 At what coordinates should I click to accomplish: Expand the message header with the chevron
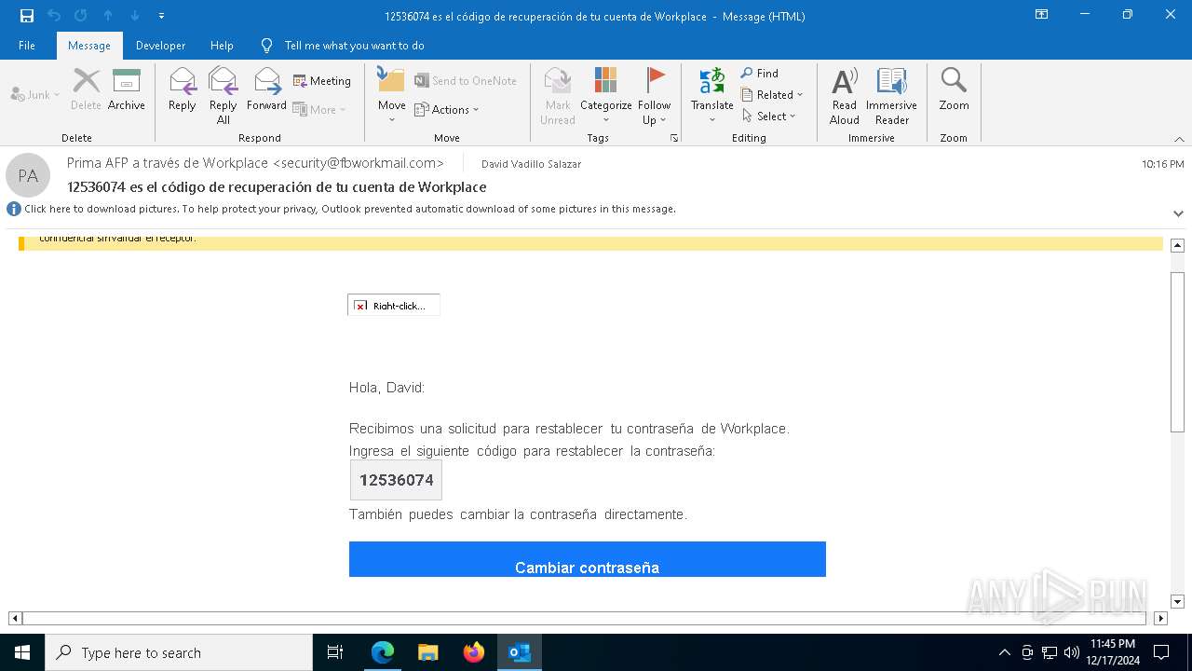(1178, 213)
